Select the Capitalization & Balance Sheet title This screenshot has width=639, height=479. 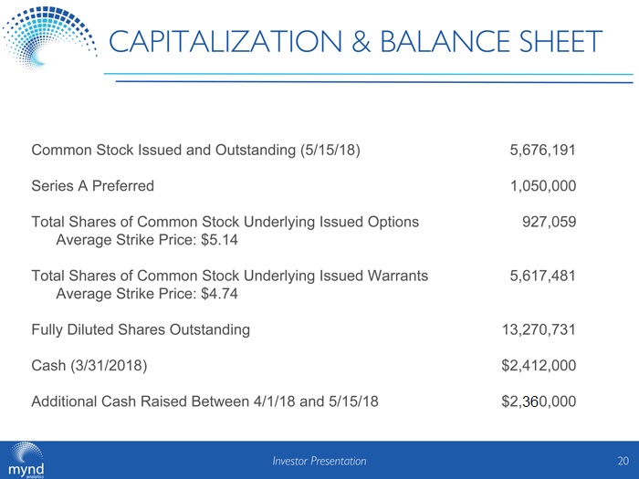coord(356,42)
